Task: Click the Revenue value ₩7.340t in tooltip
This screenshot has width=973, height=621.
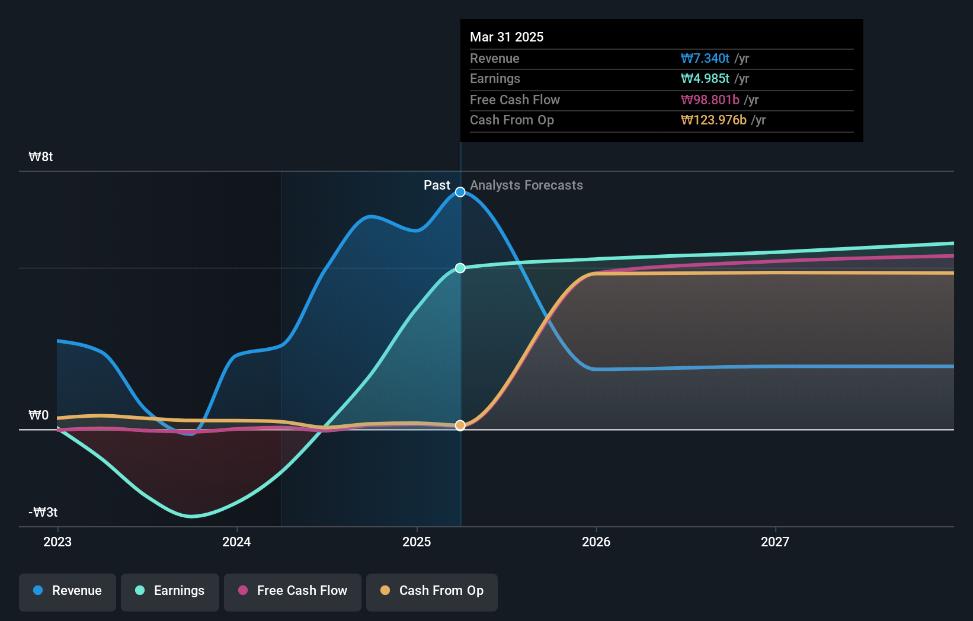Action: [705, 59]
